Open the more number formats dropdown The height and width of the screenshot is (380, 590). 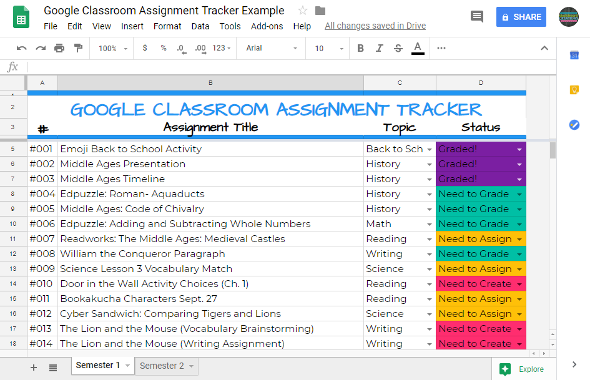(221, 48)
